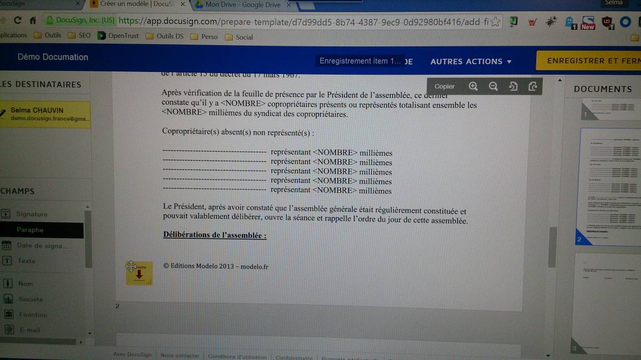Screen dimensions: 641x360
Task: Expand the SEO bookmarks folder
Action: 80,36
